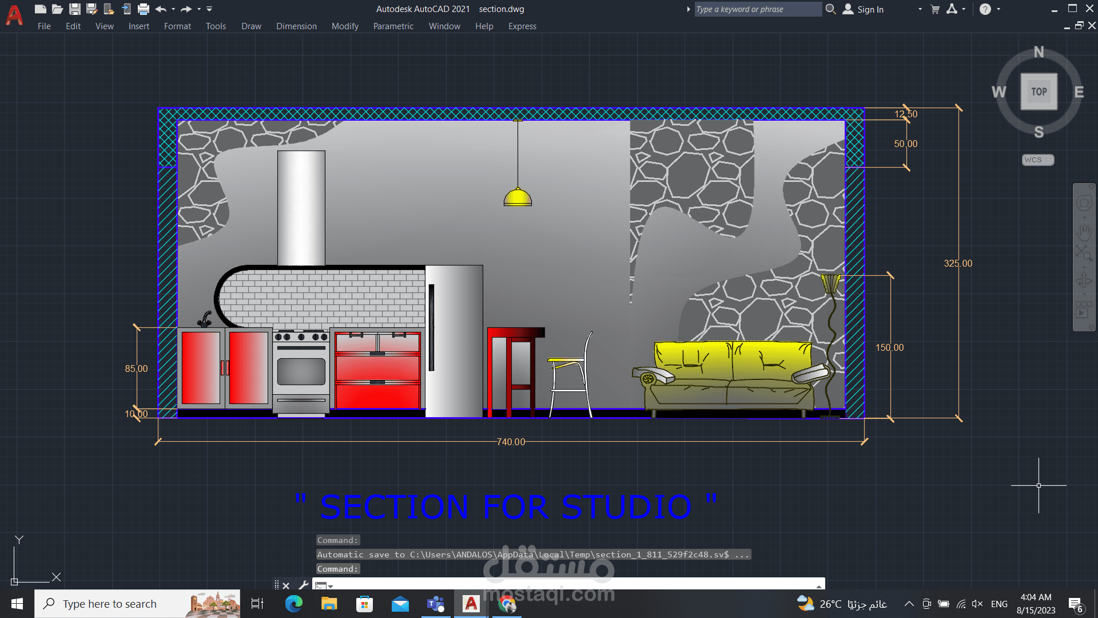Click Sign In button

(x=863, y=9)
